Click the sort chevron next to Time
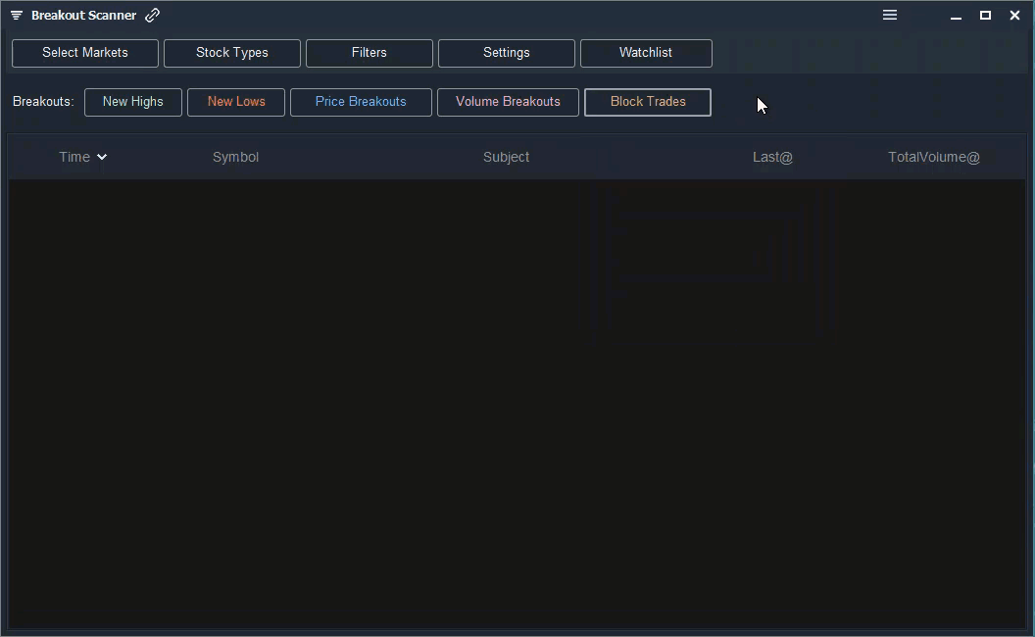1035x637 pixels. point(101,157)
